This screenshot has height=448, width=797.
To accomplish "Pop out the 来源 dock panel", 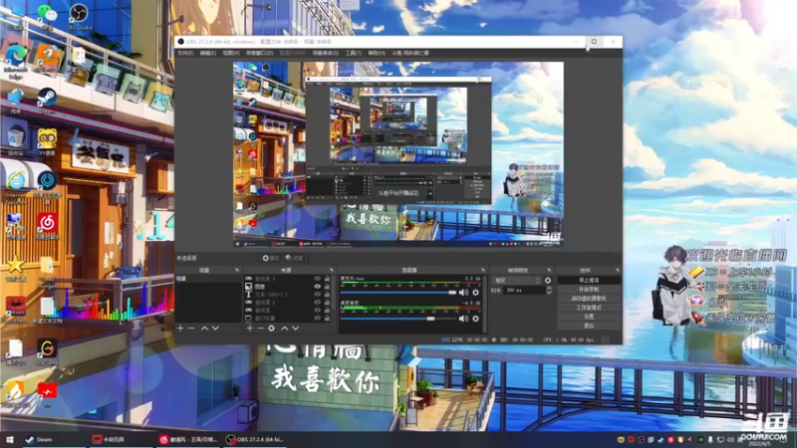I will [332, 270].
